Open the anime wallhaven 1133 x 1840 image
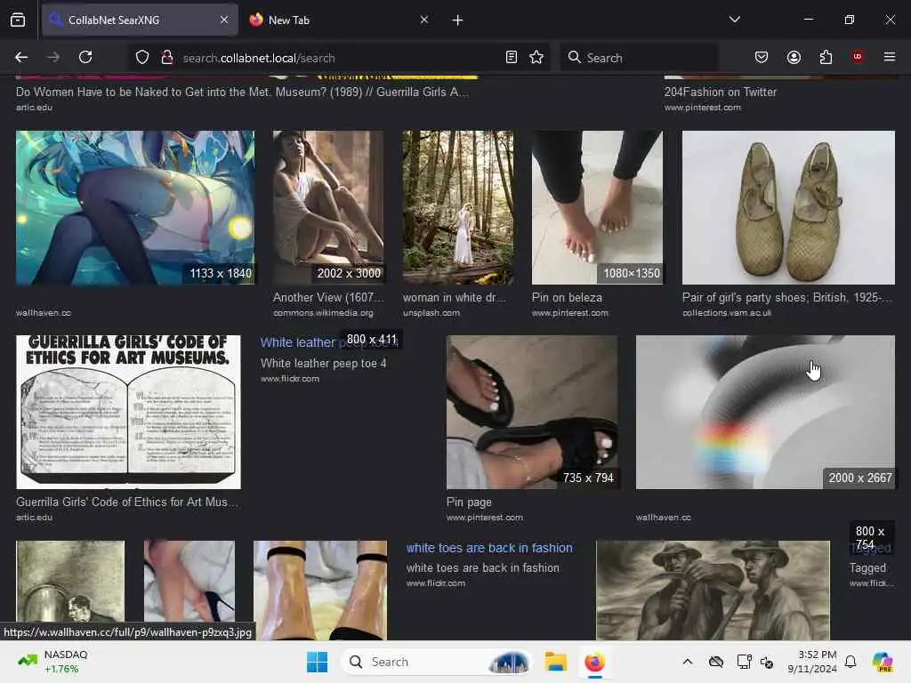This screenshot has width=911, height=683. [135, 208]
